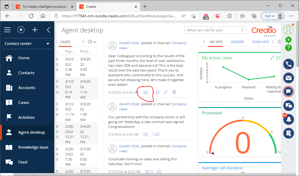The height and width of the screenshot is (176, 299).
Task: Refresh the browser page
Action: [31, 16]
